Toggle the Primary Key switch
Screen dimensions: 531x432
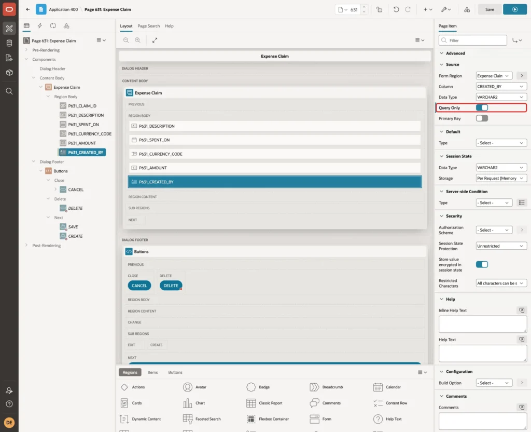[x=482, y=118]
